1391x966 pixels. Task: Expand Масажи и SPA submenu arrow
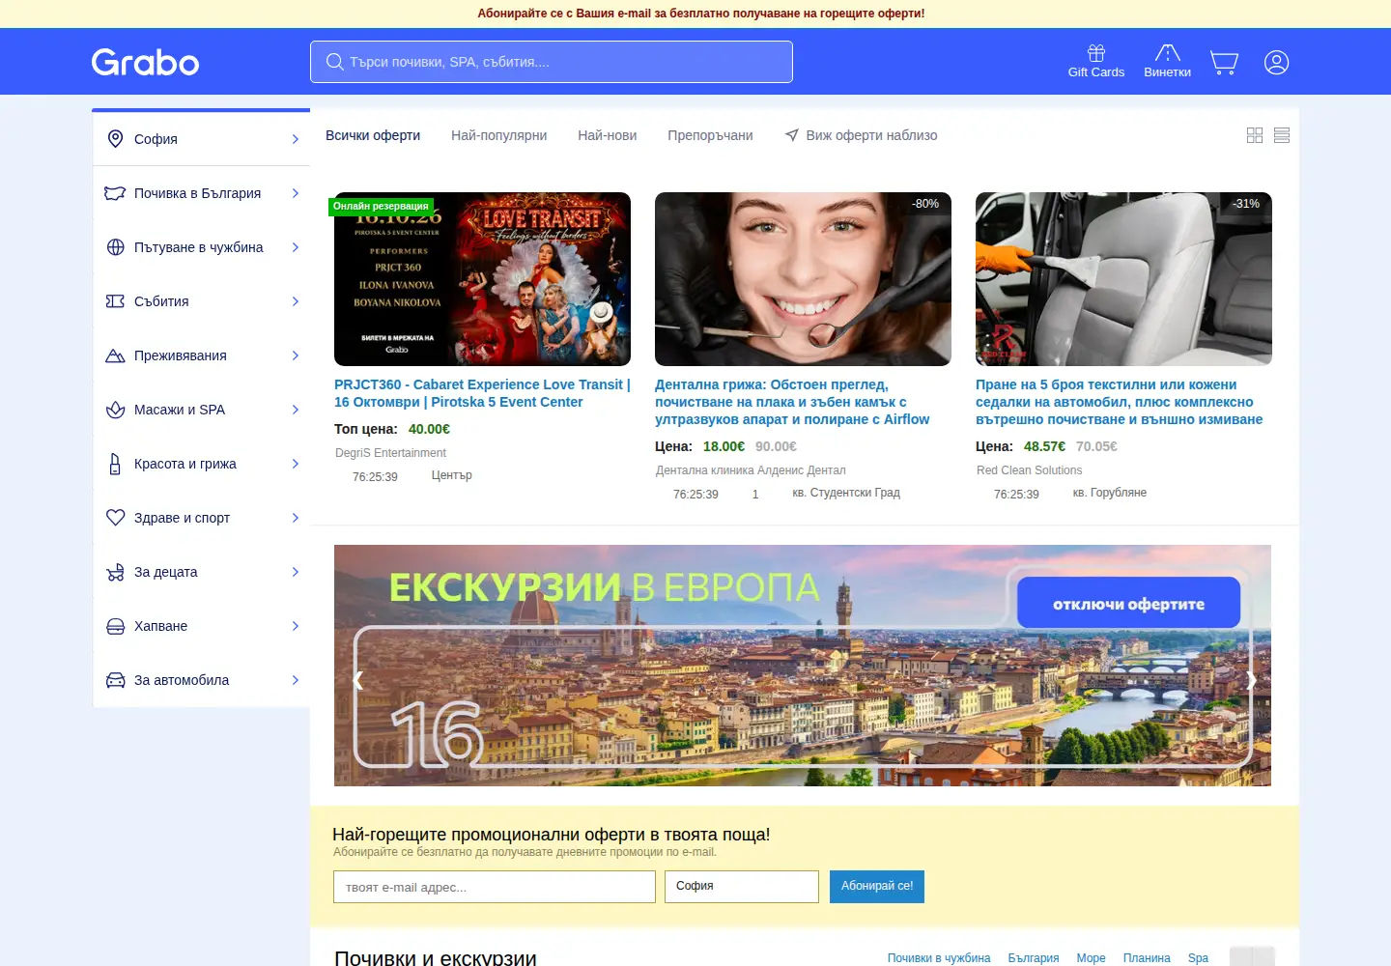tap(296, 410)
